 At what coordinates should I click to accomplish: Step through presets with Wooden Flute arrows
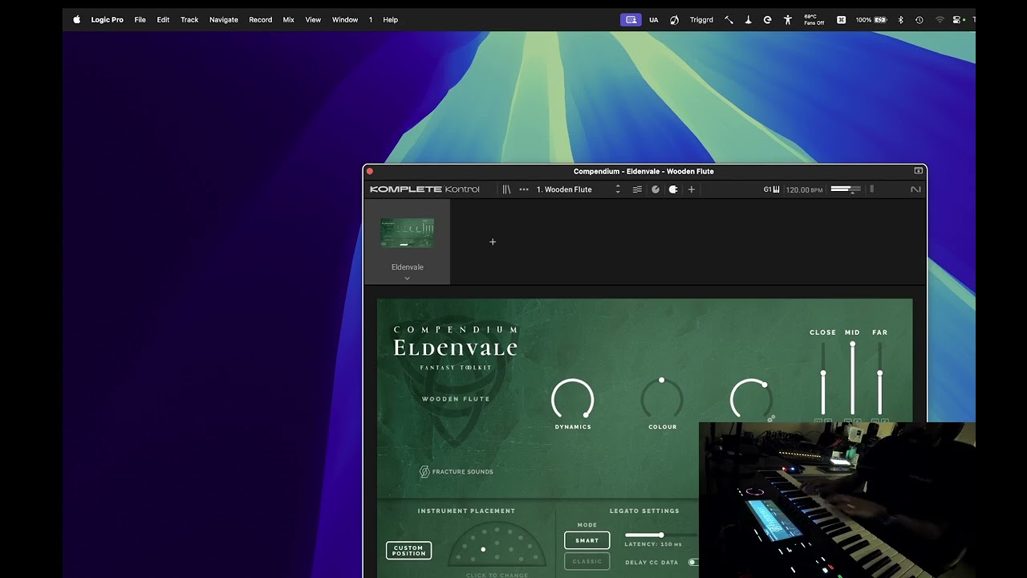pos(618,189)
